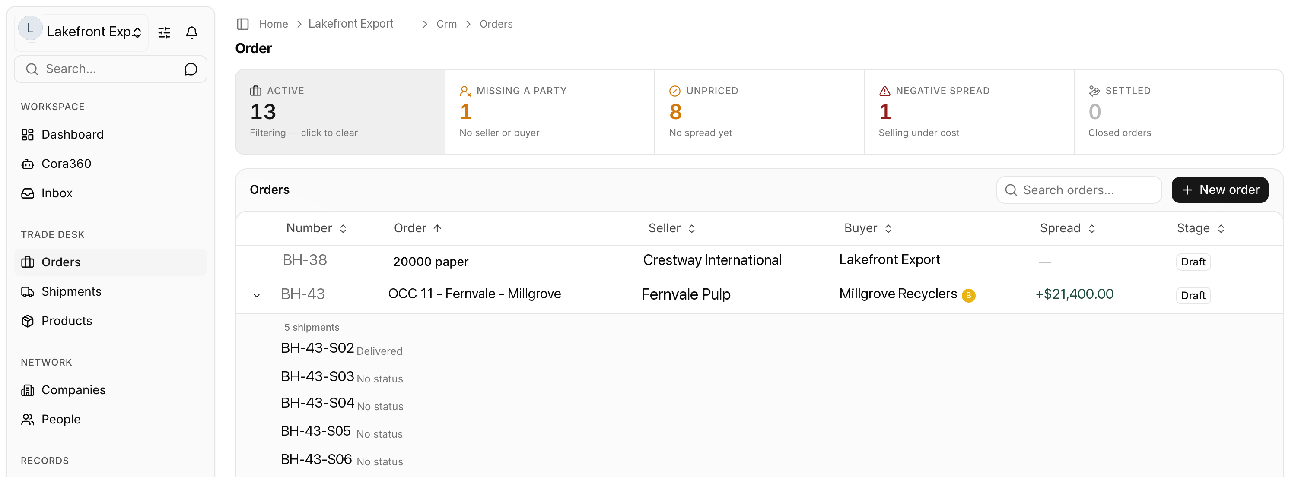Click Millgrove Recyclers buyer name
Image resolution: width=1298 pixels, height=477 pixels.
(898, 294)
